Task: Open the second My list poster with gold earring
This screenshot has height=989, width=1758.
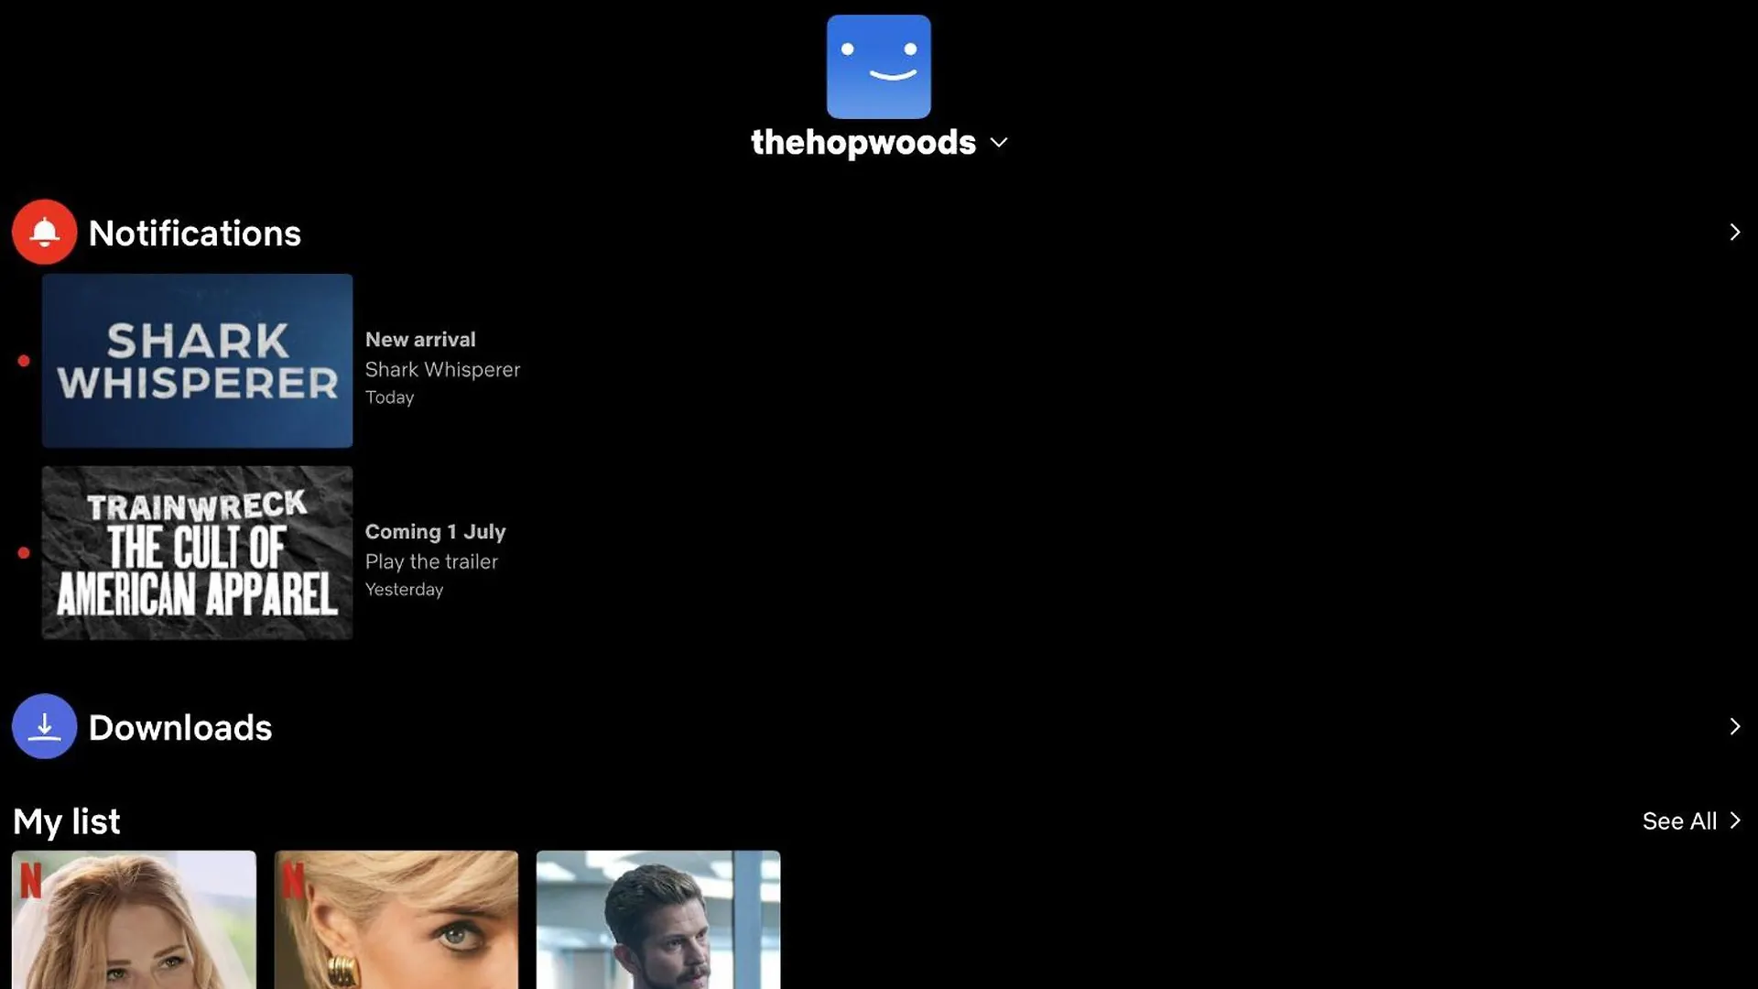Action: click(x=396, y=919)
